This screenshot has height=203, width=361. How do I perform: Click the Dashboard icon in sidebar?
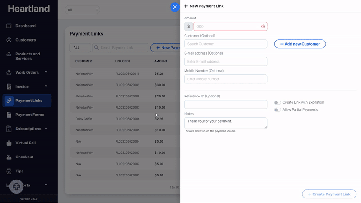pos(9,26)
